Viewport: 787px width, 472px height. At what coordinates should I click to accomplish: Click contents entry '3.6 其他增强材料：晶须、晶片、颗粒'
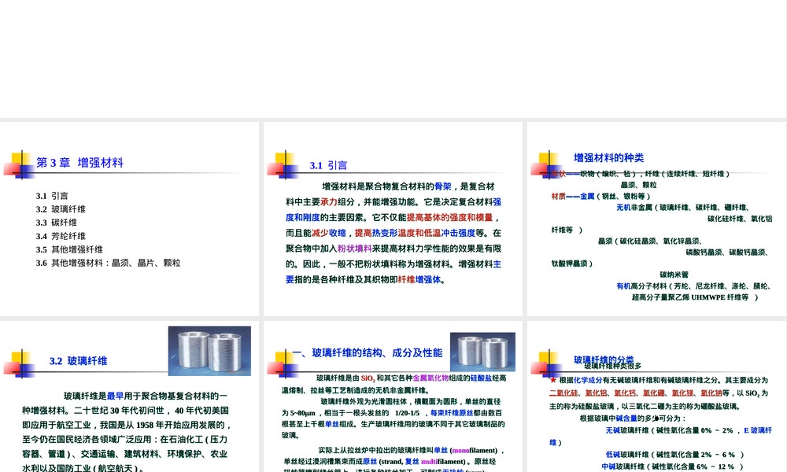point(108,263)
